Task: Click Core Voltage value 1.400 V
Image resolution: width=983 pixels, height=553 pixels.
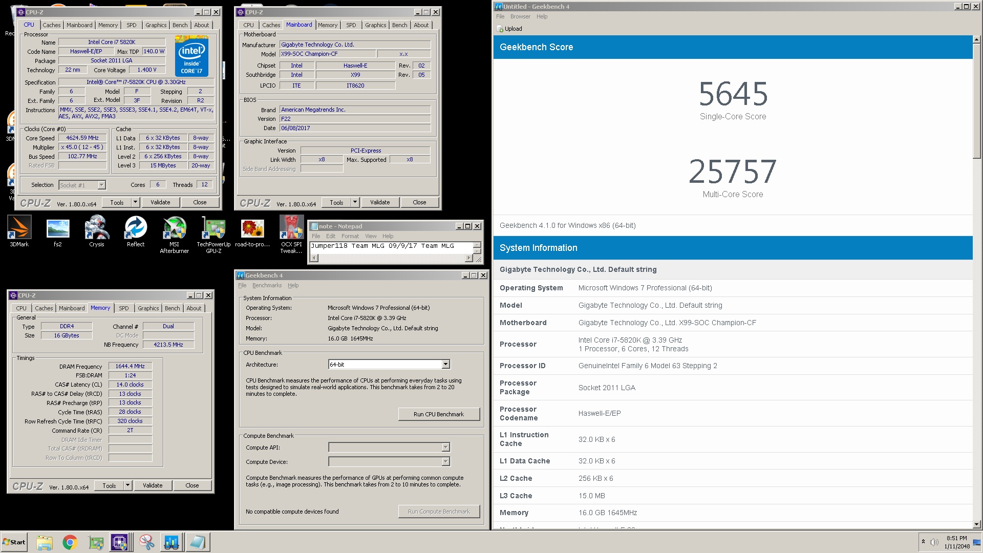Action: click(147, 70)
